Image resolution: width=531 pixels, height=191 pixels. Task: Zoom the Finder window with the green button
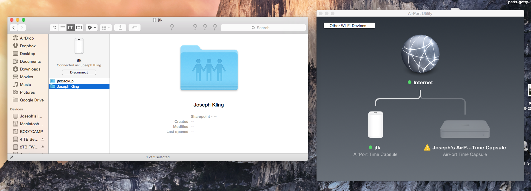pos(24,20)
